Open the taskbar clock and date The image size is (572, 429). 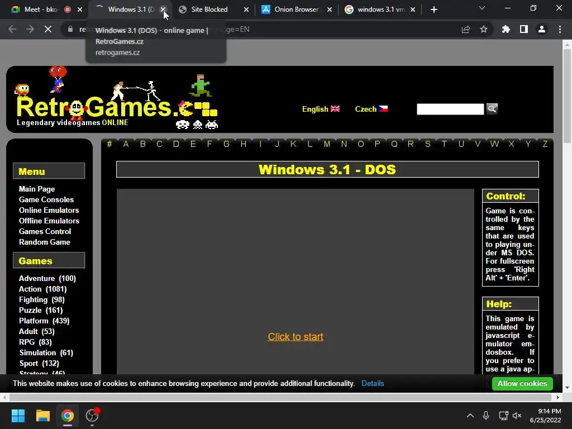pyautogui.click(x=545, y=416)
